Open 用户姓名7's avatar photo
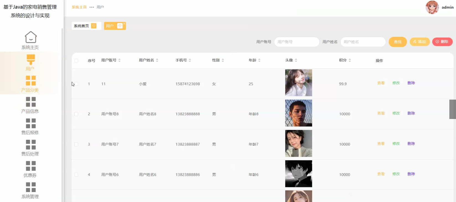 (298, 143)
